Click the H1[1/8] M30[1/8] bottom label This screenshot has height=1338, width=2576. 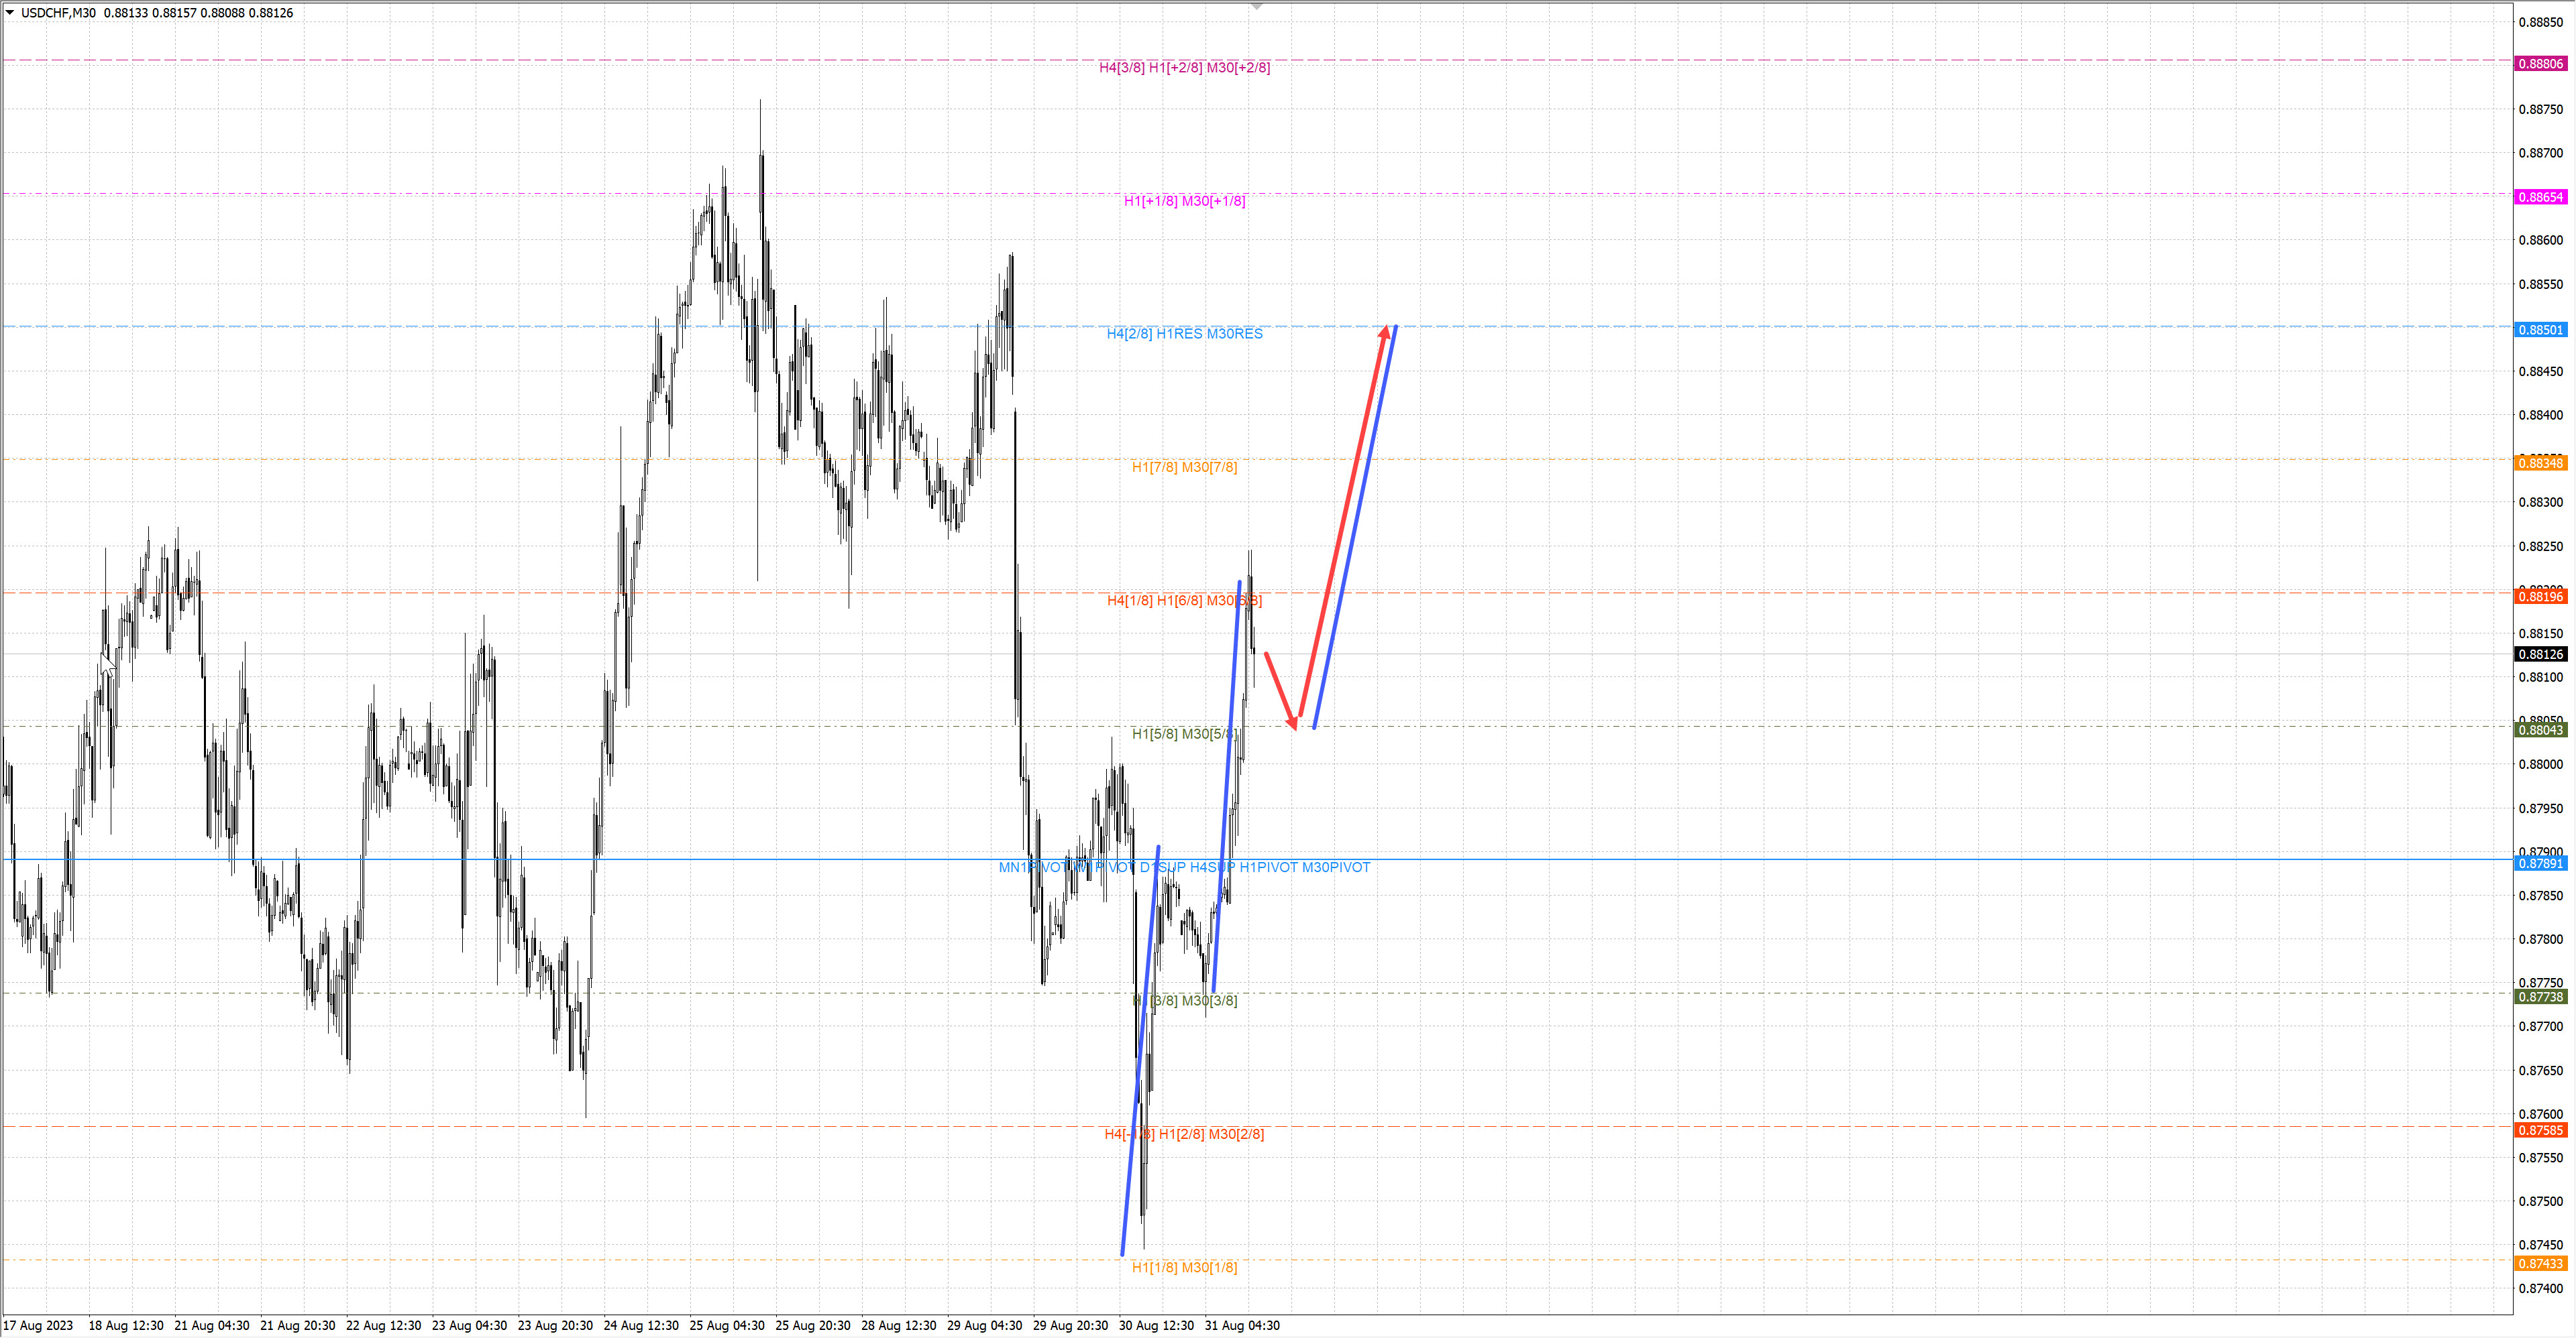click(x=1184, y=1267)
